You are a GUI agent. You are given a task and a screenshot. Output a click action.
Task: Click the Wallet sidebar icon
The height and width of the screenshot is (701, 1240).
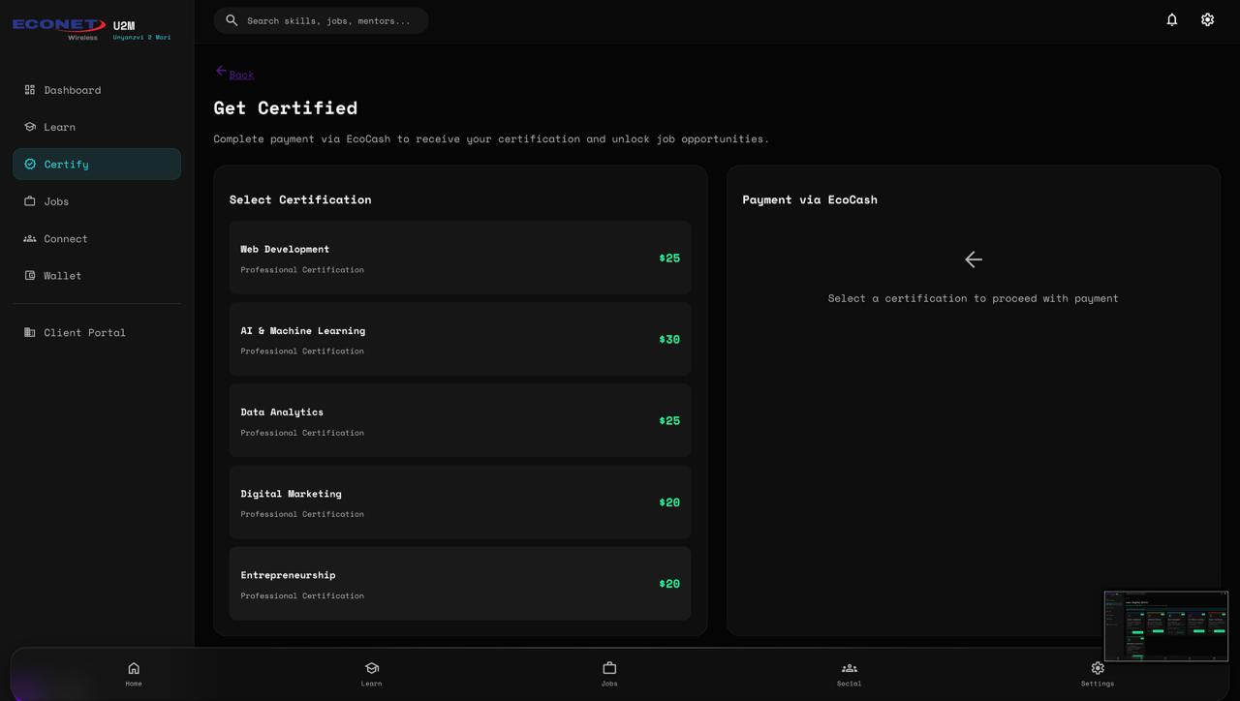coord(30,275)
